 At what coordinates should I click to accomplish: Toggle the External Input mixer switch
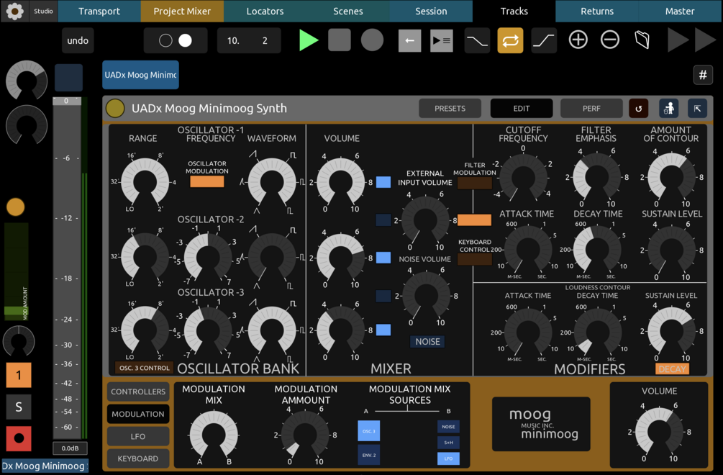point(383,220)
